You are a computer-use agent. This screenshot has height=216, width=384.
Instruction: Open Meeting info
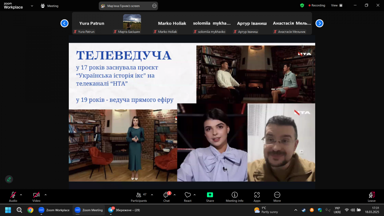pos(235,197)
